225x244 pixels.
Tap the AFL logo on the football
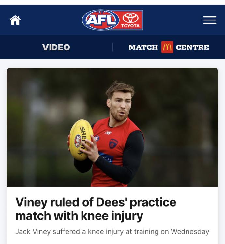pyautogui.click(x=78, y=141)
